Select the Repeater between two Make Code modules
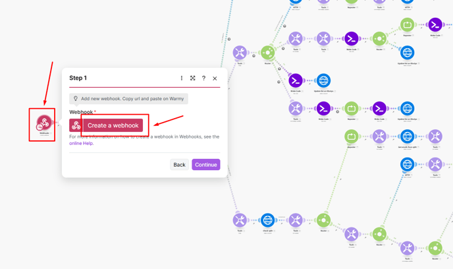Viewport: 453px width, 269px height. tap(352, 109)
